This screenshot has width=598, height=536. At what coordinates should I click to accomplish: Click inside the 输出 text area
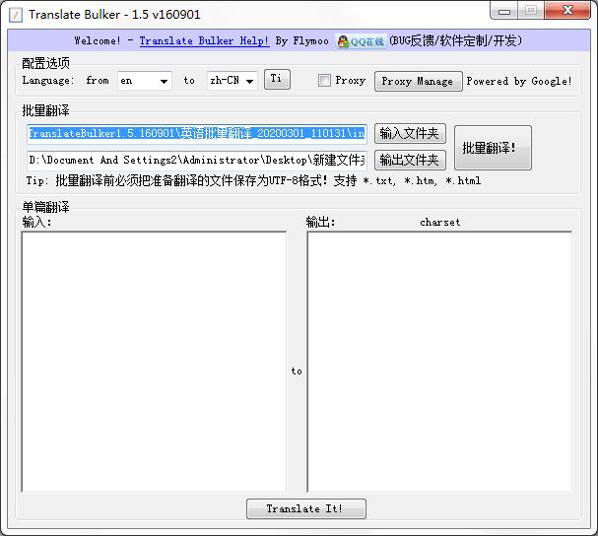click(439, 361)
